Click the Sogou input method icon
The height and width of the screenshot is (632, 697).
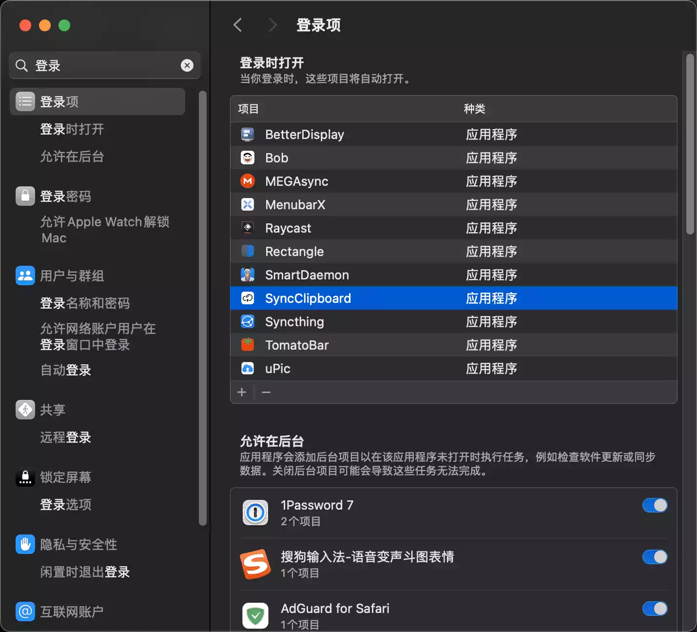[255, 564]
